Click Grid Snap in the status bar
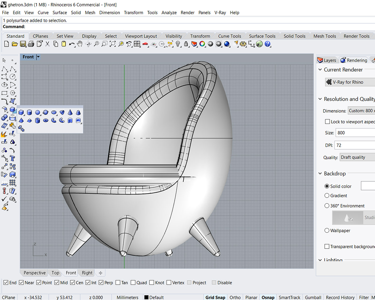 [215, 297]
